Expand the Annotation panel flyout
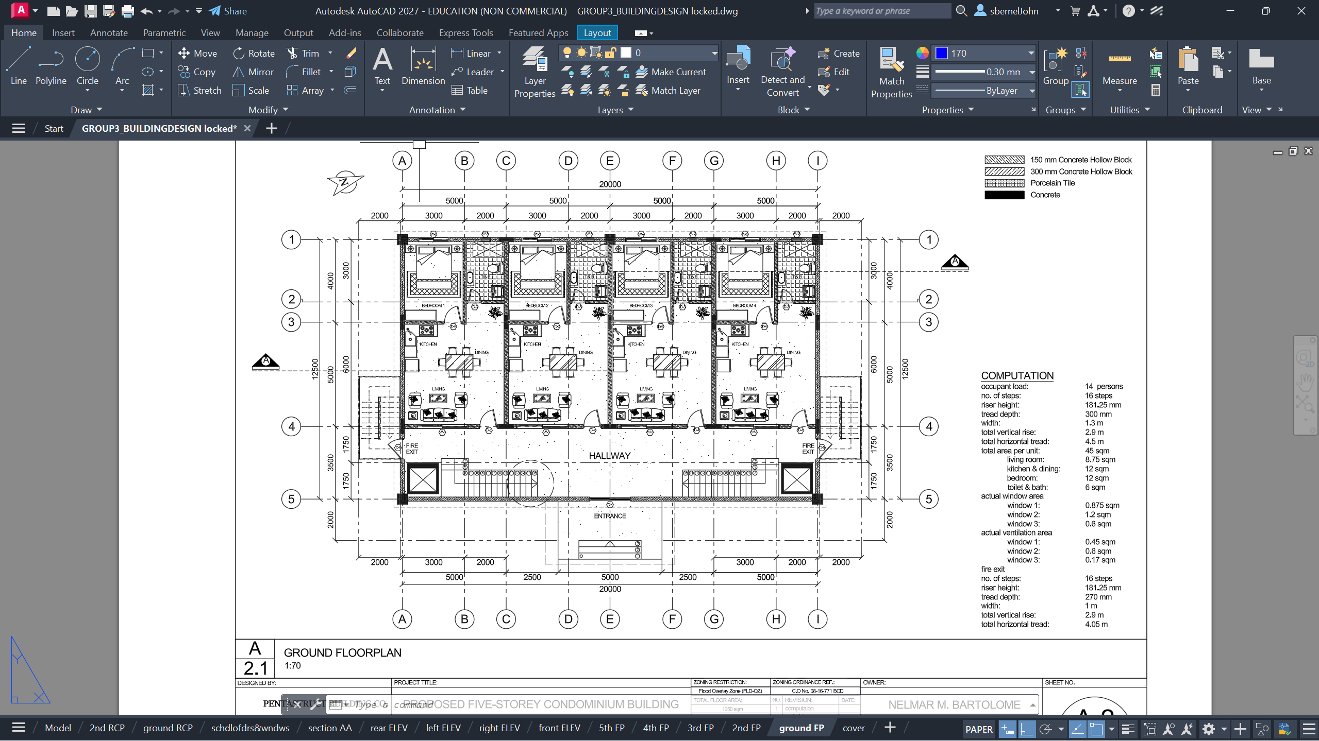Viewport: 1319px width, 741px height. tap(437, 110)
